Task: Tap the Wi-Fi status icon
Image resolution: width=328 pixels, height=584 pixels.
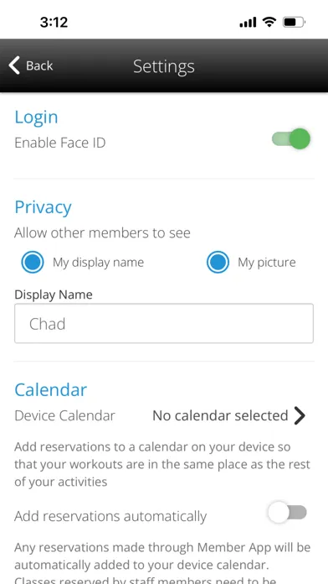Action: pyautogui.click(x=269, y=23)
